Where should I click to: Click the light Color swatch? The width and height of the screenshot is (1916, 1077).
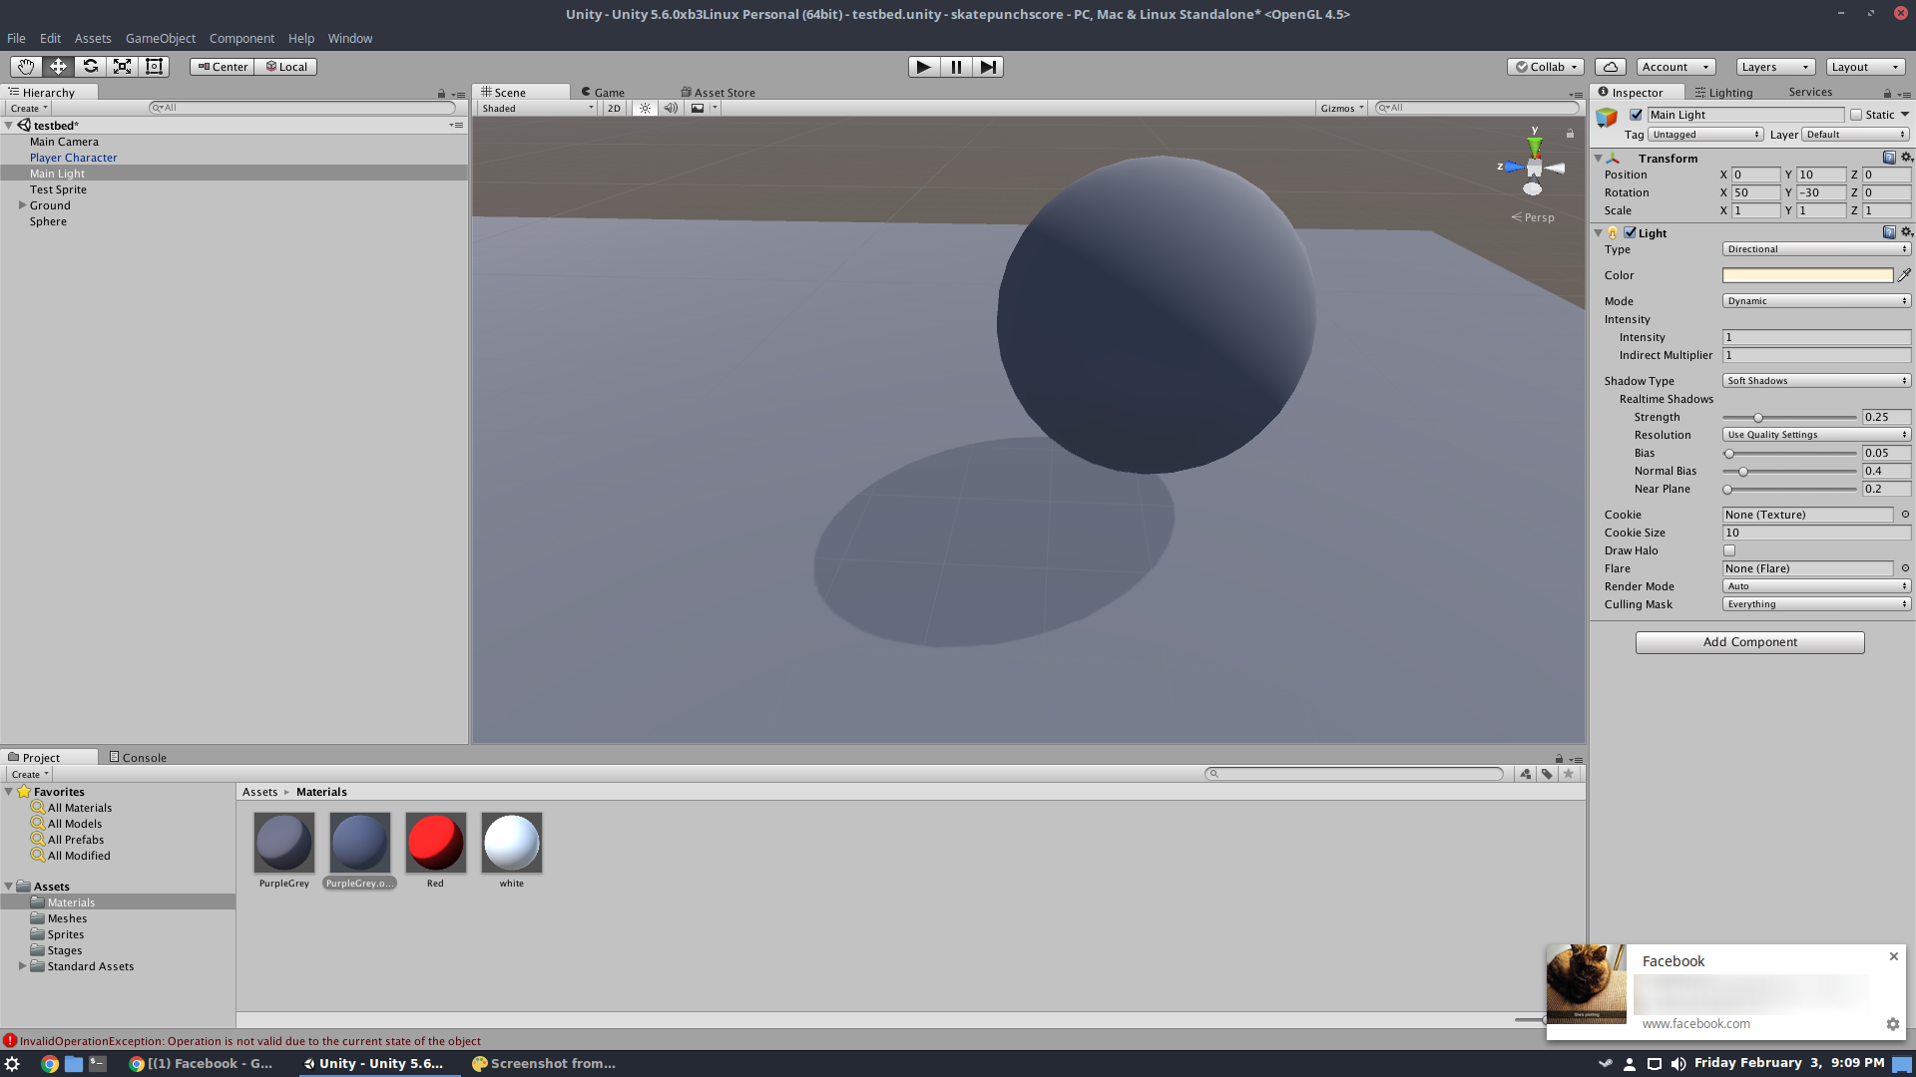1807,275
